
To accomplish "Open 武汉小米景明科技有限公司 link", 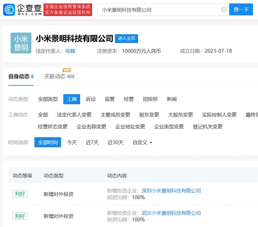I will click(171, 213).
